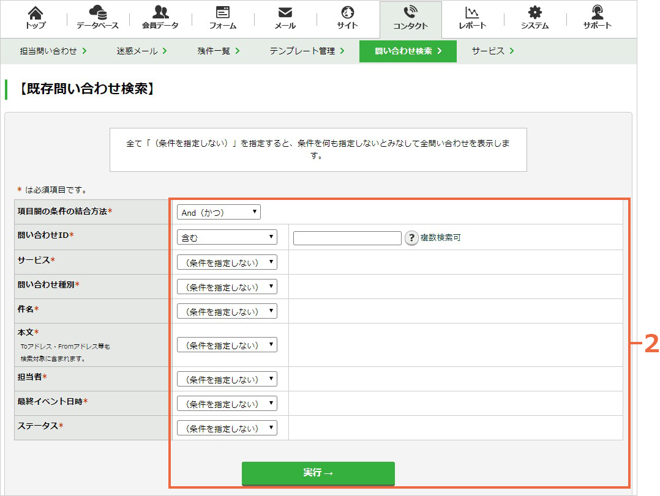Open the 含む dropdown for 問い合わせID

point(227,237)
